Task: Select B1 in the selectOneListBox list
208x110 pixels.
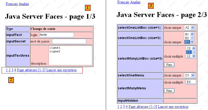Action: (187, 34)
